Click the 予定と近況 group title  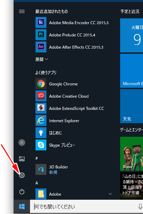pyautogui.click(x=130, y=12)
